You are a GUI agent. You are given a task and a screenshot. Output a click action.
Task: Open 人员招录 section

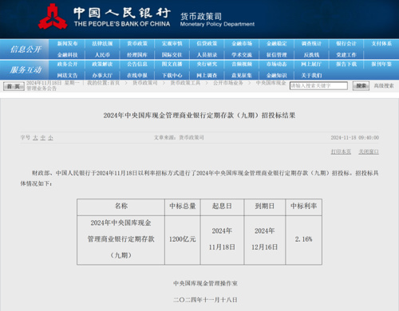[207, 55]
